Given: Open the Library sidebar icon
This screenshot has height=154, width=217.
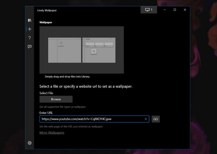Looking at the screenshot, I should [x=30, y=20].
